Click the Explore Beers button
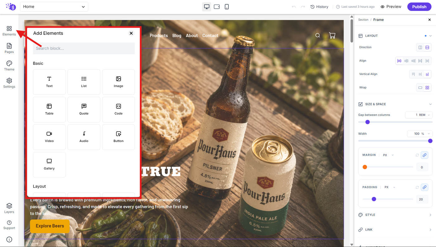The width and height of the screenshot is (436, 247). tap(50, 226)
